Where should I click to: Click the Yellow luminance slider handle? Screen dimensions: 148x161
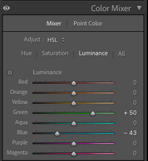click(74, 103)
